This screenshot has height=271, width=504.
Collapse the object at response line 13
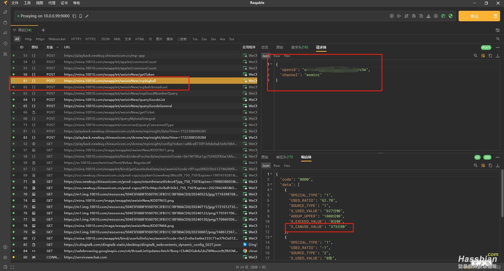pyautogui.click(x=271, y=237)
